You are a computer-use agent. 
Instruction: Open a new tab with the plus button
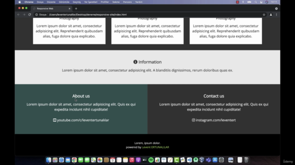click(x=76, y=9)
